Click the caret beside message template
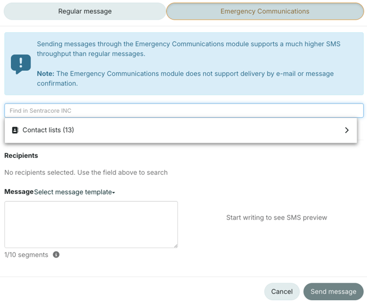367x304 pixels. (114, 193)
